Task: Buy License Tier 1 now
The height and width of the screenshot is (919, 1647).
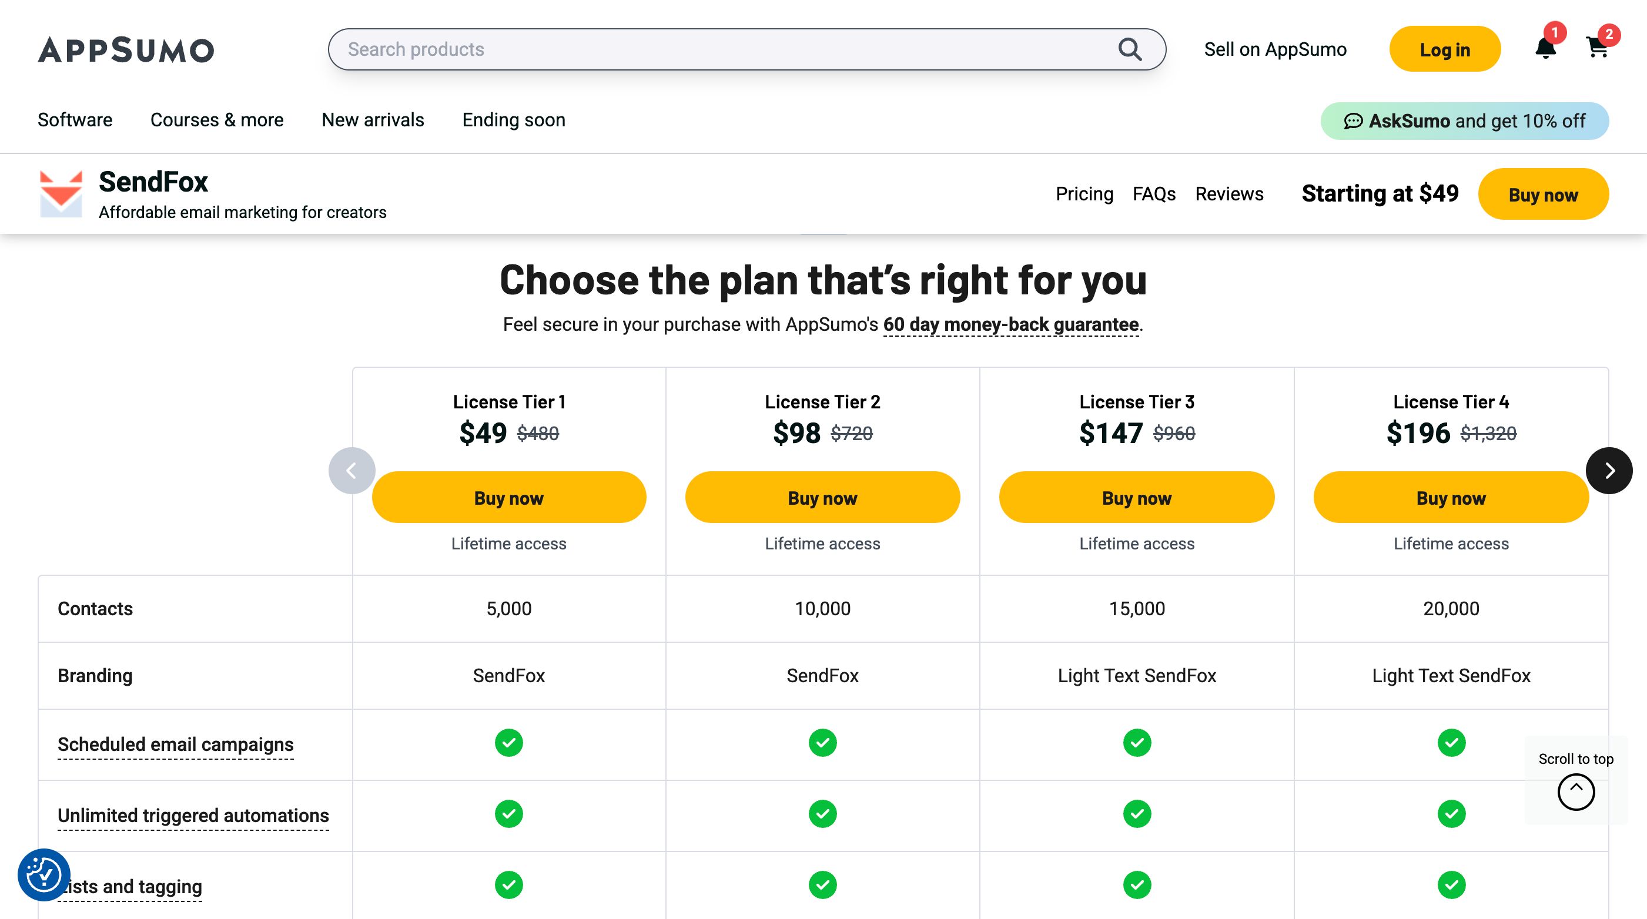Action: click(508, 498)
